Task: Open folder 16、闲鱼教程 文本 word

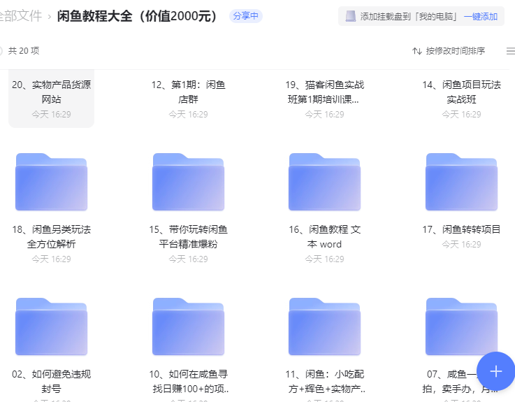Action: click(324, 182)
